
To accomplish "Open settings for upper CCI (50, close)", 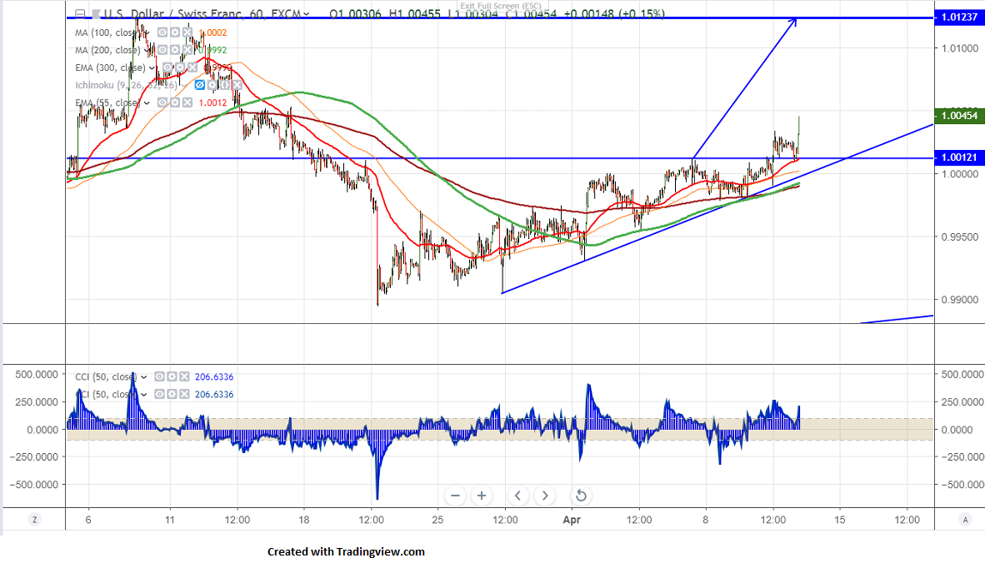I will pyautogui.click(x=172, y=376).
